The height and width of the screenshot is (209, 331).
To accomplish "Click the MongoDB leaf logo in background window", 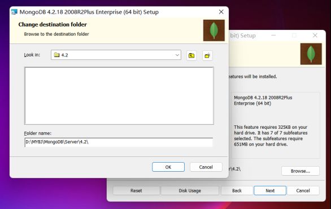I will coord(311,54).
